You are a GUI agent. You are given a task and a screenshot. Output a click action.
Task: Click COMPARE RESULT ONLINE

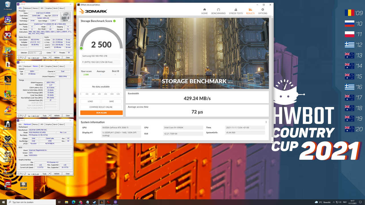(101, 107)
